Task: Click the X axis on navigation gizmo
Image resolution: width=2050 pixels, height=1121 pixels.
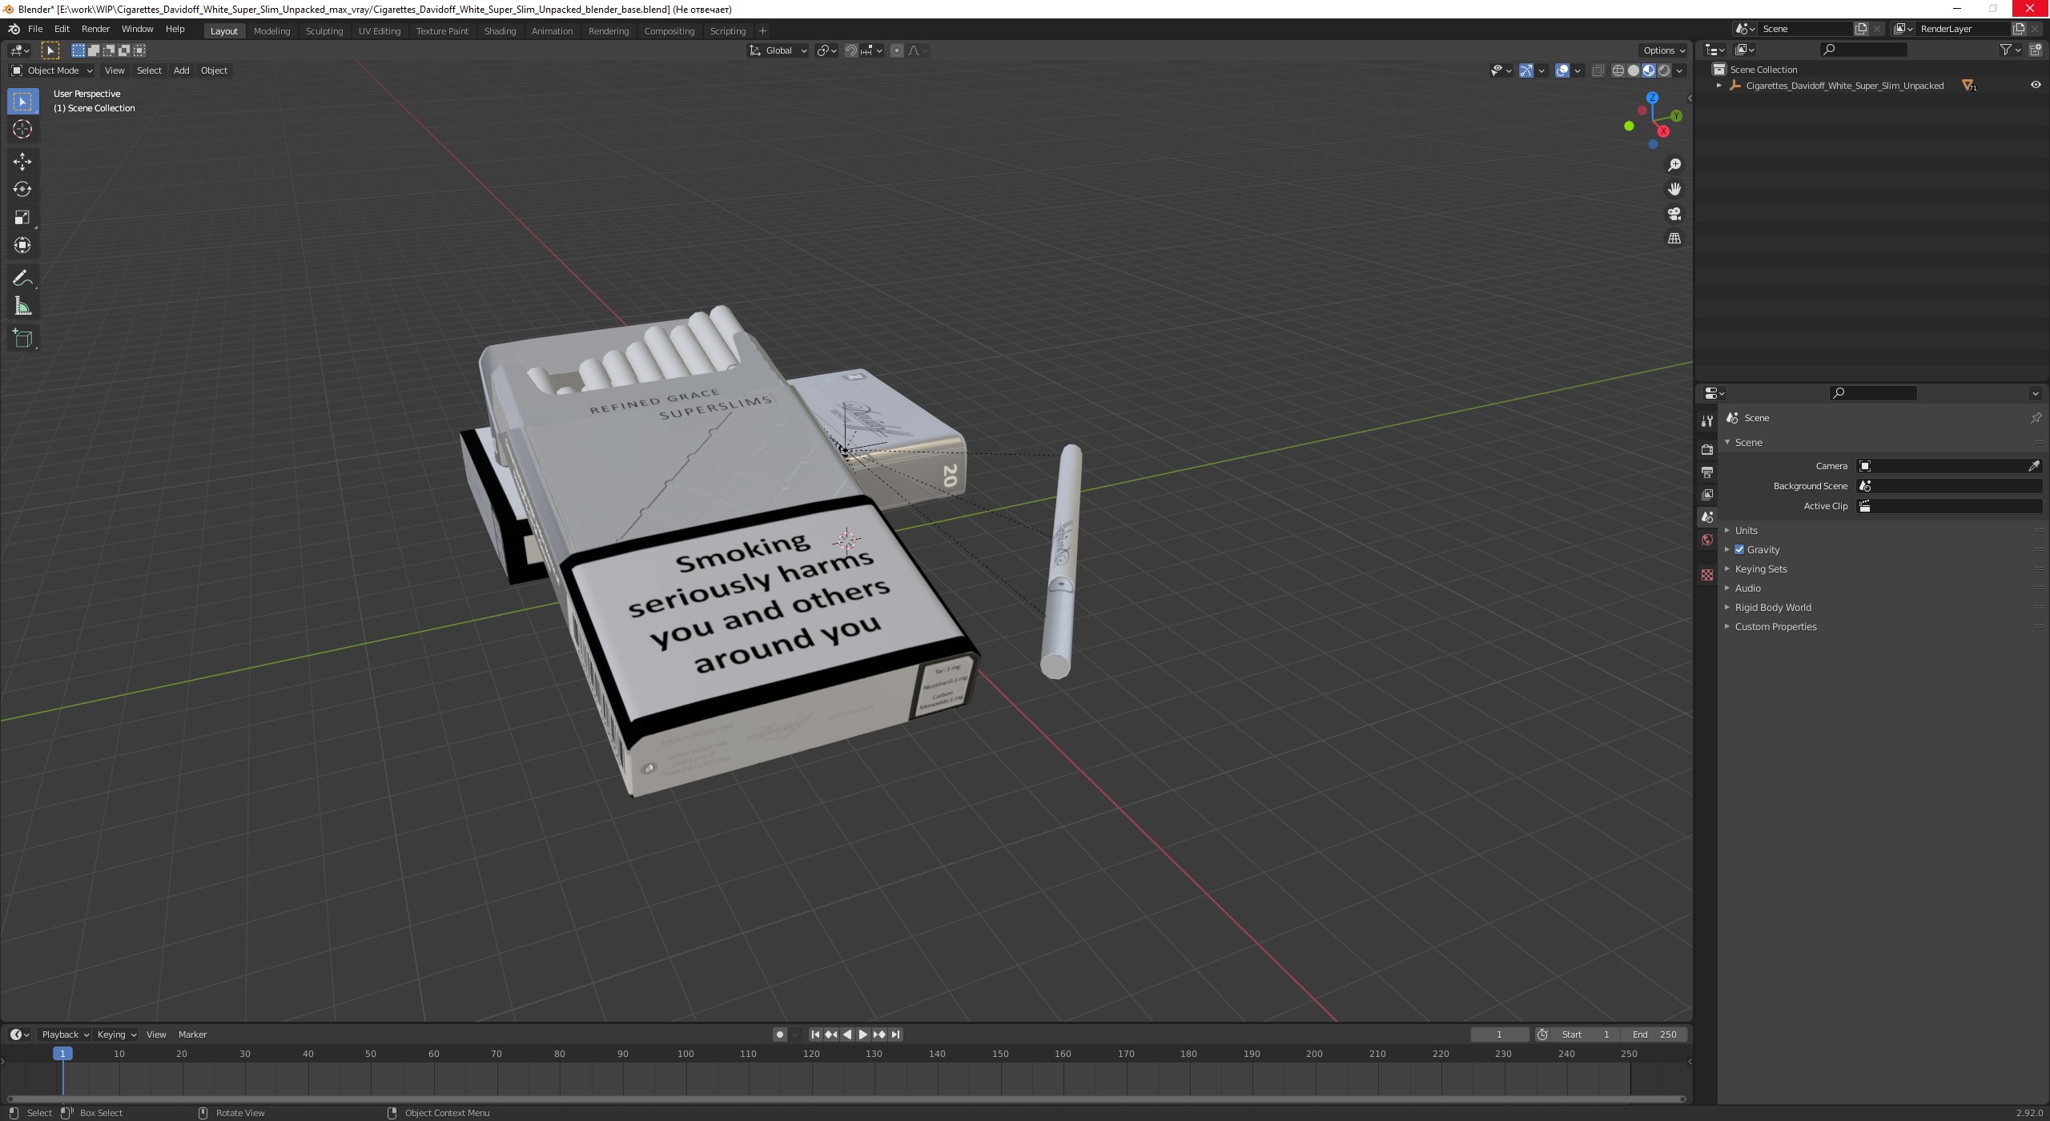Action: [x=1663, y=131]
